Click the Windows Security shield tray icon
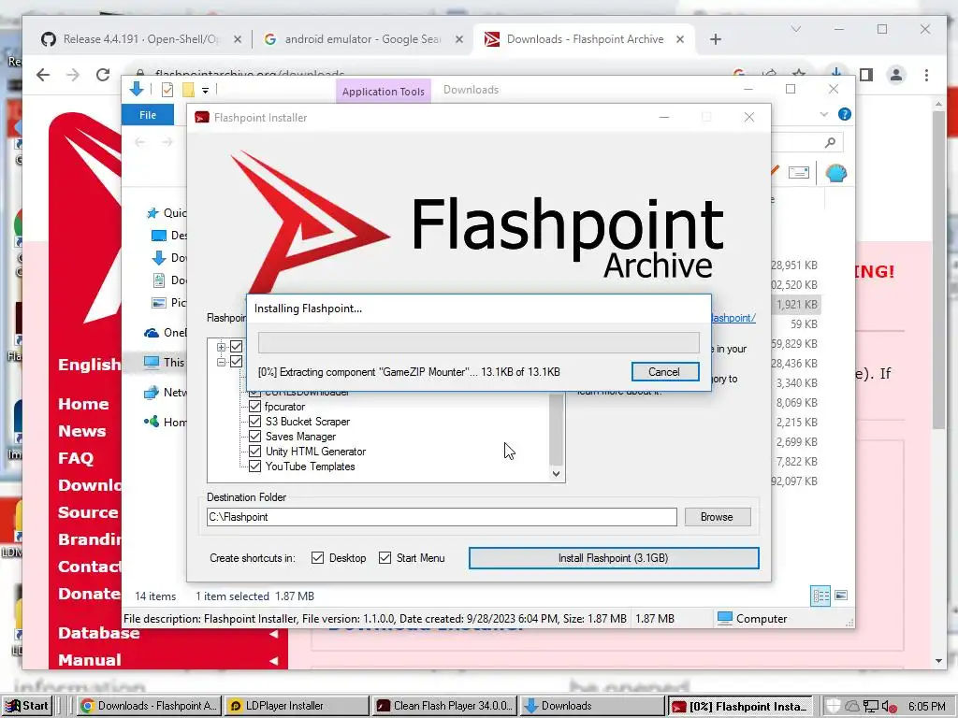This screenshot has width=958, height=718. 834,707
